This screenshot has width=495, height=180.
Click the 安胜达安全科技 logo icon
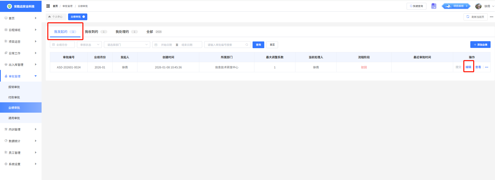(x=10, y=6)
